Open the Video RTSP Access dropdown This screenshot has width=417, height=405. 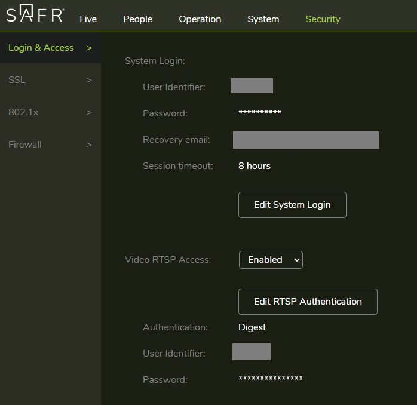pos(271,260)
